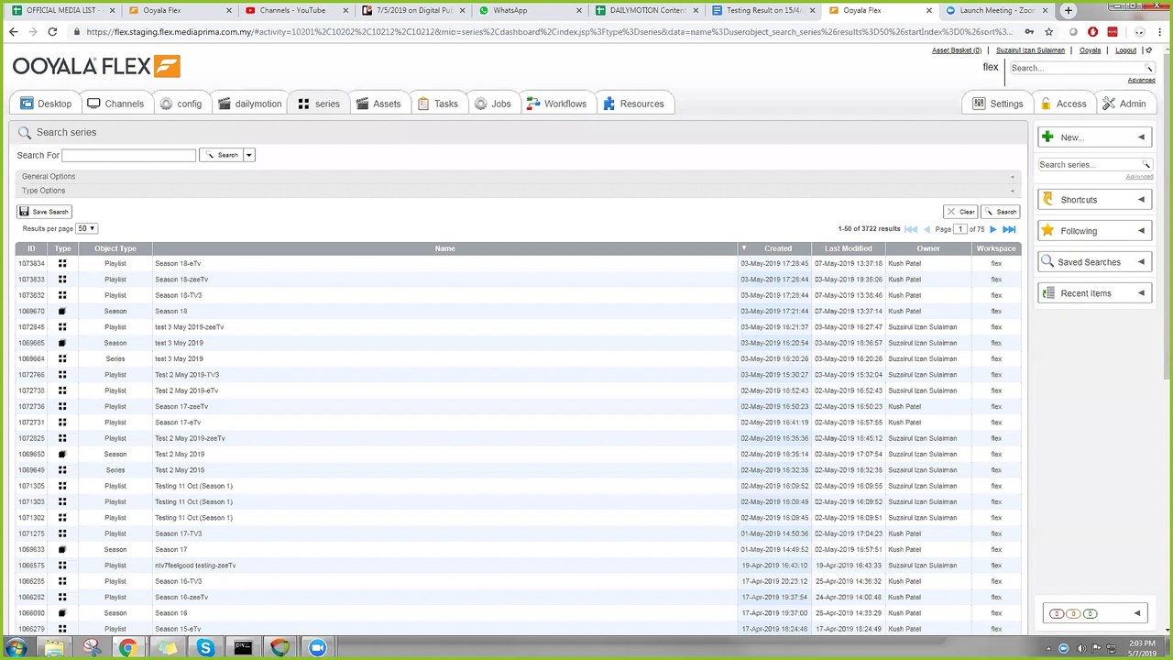Open the Season 17-TV3 row
The image size is (1173, 660).
point(518,533)
